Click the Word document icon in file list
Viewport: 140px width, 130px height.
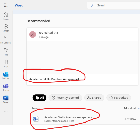point(36,119)
